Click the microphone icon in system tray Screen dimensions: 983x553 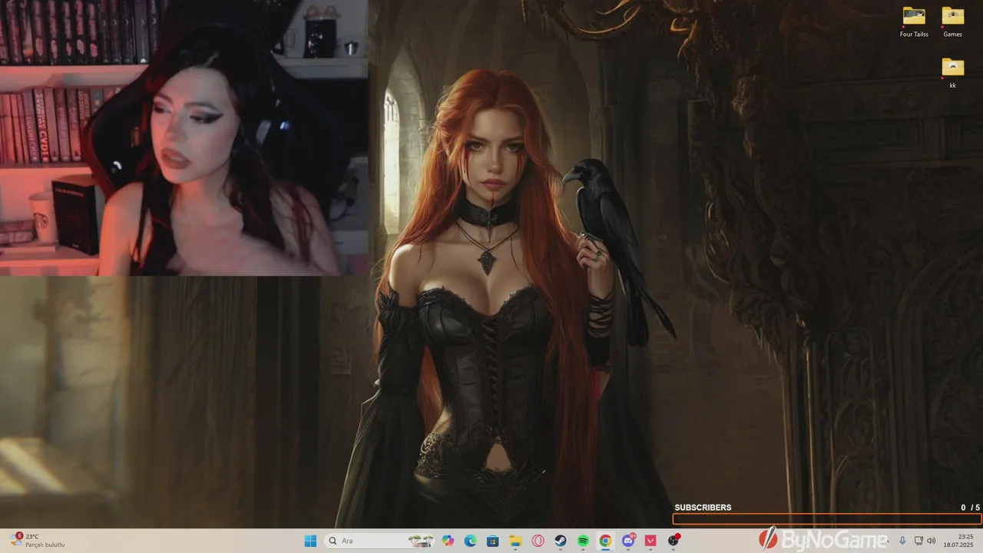click(x=902, y=541)
